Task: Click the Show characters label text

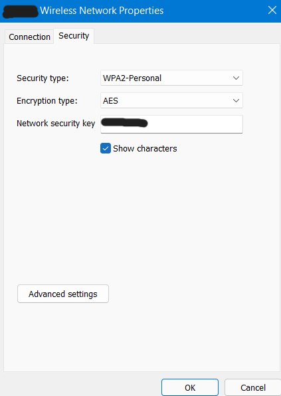Action: [x=145, y=149]
